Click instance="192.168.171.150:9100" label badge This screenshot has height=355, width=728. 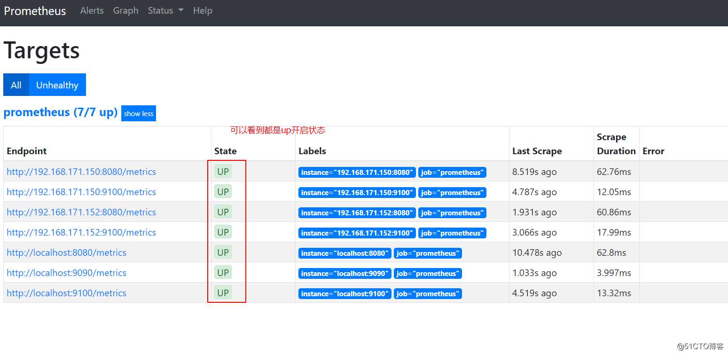pos(357,193)
